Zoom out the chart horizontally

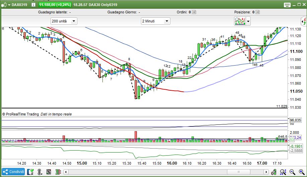click(x=292, y=172)
